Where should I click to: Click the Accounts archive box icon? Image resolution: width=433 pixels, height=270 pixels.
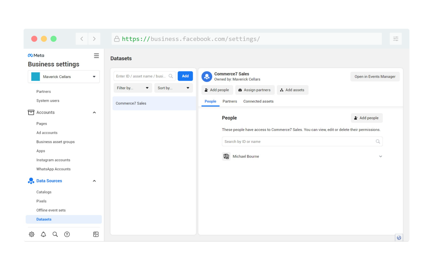click(31, 112)
